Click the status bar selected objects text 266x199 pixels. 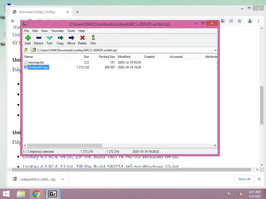coord(38,151)
